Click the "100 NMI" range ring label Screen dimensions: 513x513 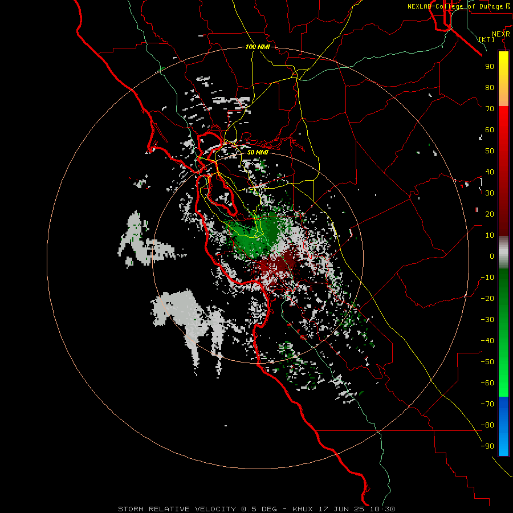(258, 47)
